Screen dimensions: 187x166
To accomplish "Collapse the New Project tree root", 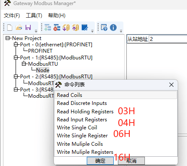I will [8, 38].
